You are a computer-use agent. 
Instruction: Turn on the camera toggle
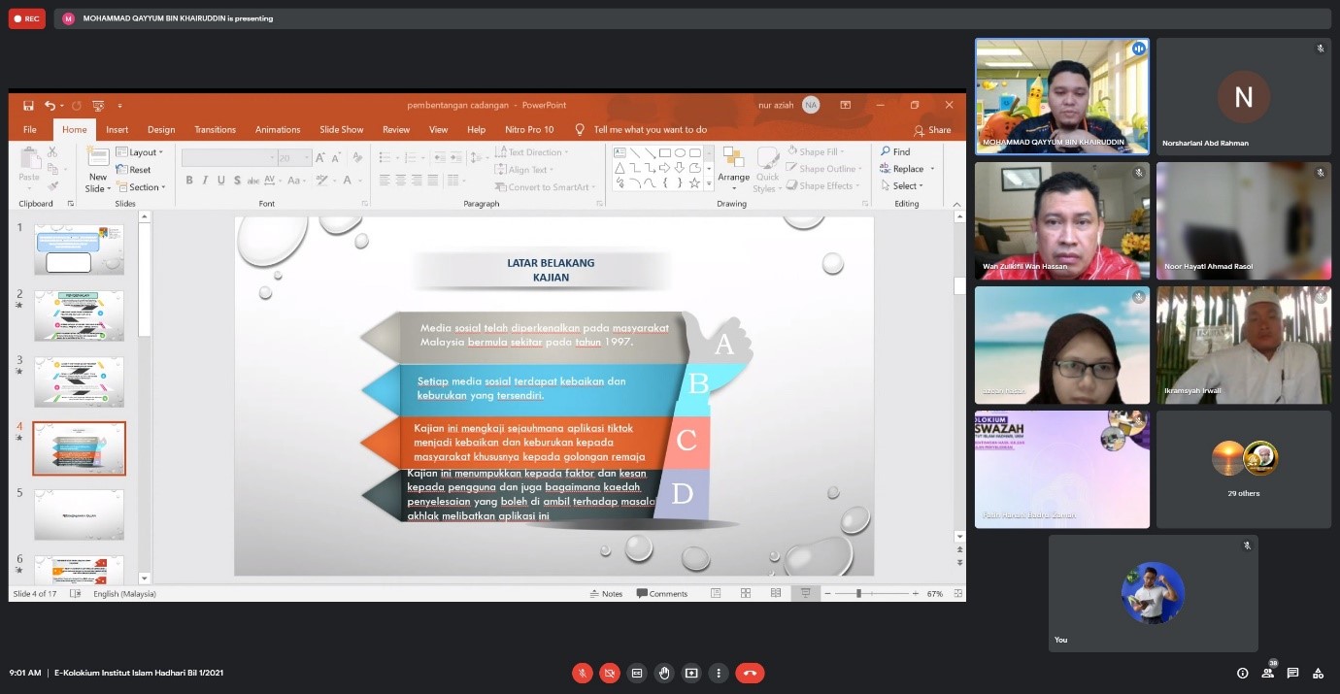pyautogui.click(x=610, y=673)
